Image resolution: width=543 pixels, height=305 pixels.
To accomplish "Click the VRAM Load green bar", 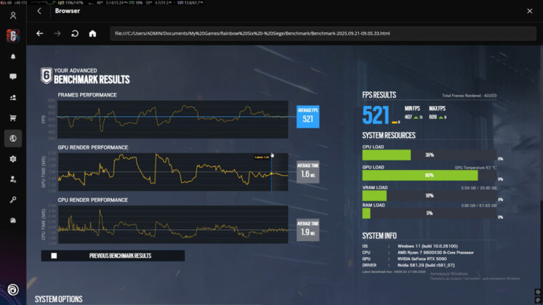I will [x=374, y=196].
